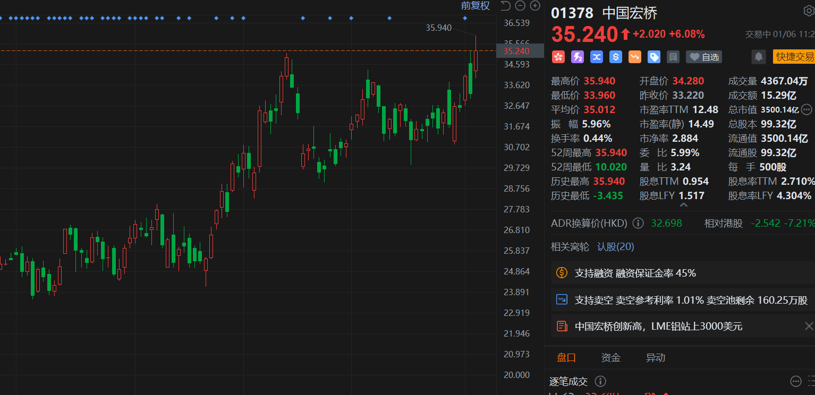Show info for ADR换算价(HKD)
This screenshot has width=815, height=395.
pyautogui.click(x=638, y=223)
